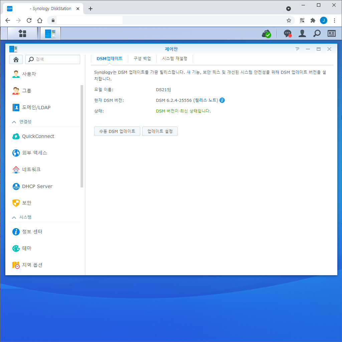Viewport: 342px width, 342px height.
Task: Switch to the 시스템 재설정 tab
Action: click(x=174, y=59)
